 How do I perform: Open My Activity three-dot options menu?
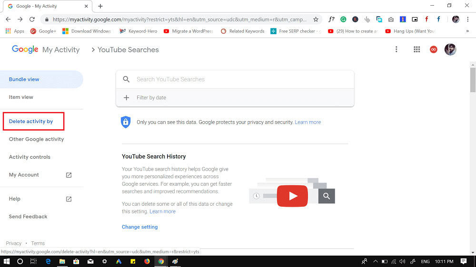point(396,49)
